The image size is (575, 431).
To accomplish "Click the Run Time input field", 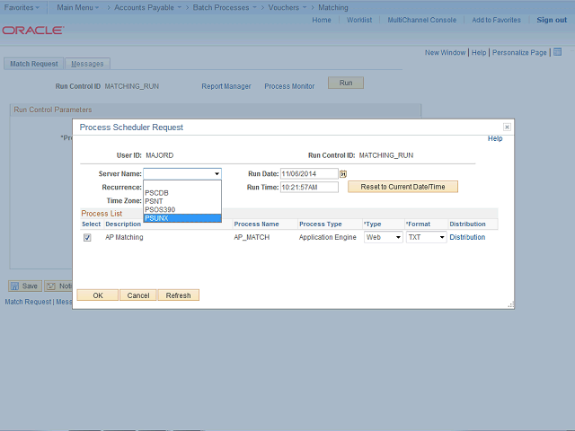I will click(x=309, y=187).
